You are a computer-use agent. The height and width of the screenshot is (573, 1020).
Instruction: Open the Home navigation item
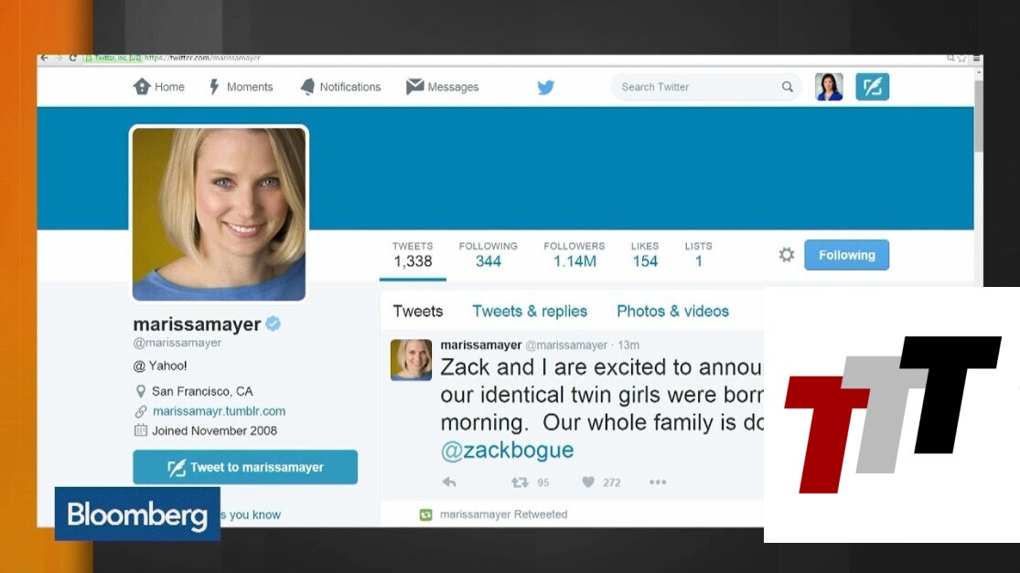(x=159, y=87)
